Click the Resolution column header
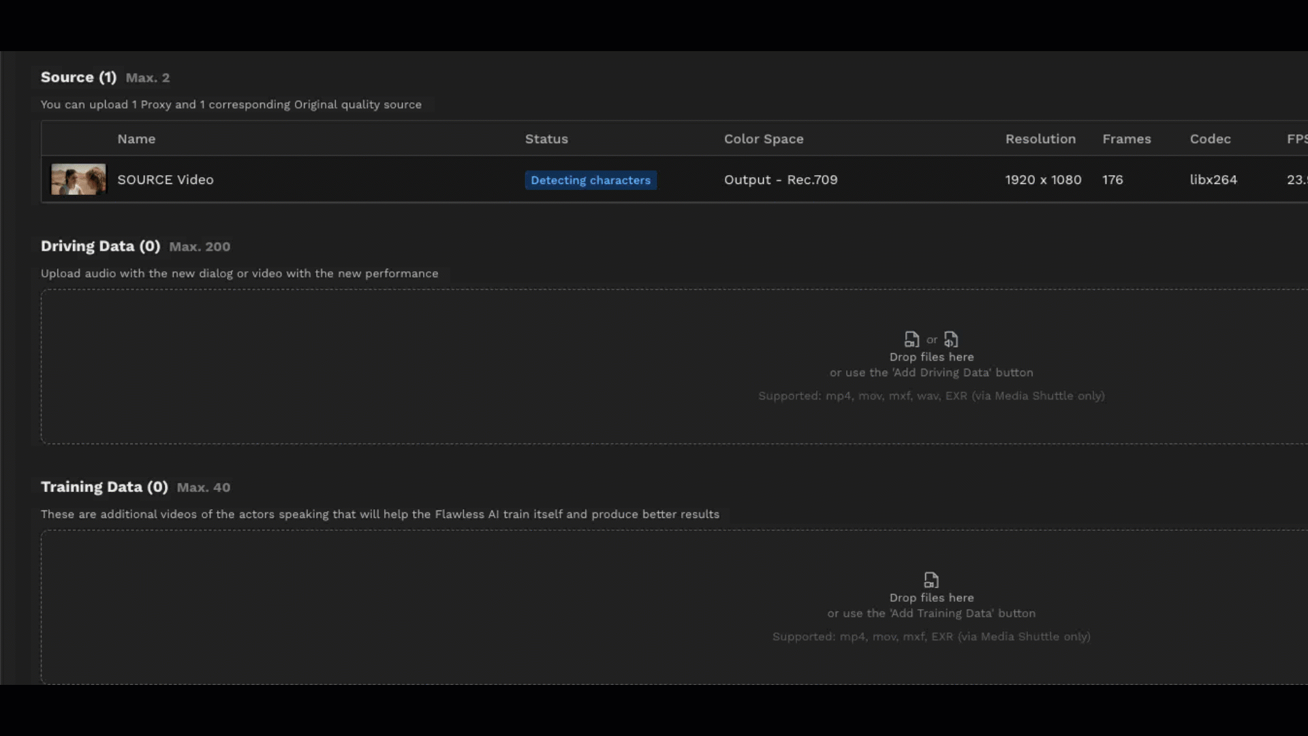The width and height of the screenshot is (1308, 736). 1040,139
